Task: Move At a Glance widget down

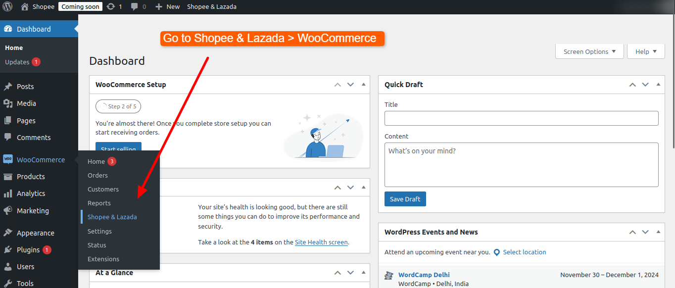Action: (x=350, y=273)
